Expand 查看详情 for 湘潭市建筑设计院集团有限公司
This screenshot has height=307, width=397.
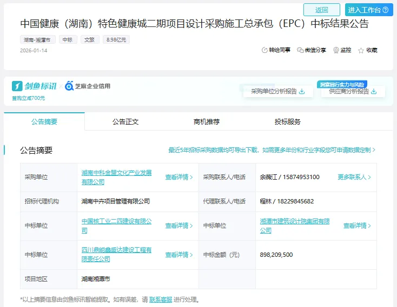point(357,226)
